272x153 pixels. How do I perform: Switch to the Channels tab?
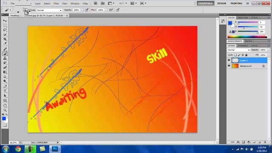click(243, 45)
